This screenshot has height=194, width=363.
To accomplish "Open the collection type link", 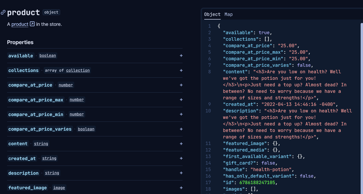I will 78,70.
